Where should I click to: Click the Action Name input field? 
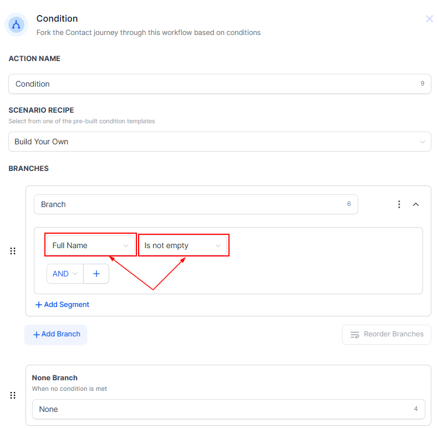coord(220,84)
